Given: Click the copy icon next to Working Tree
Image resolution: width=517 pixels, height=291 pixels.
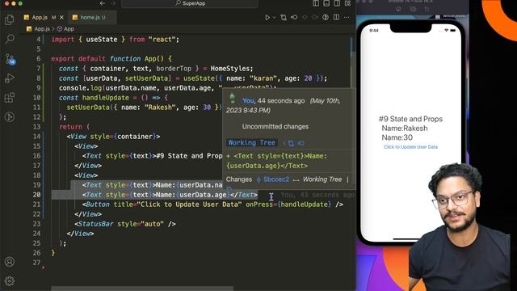Looking at the screenshot, I should [x=291, y=143].
